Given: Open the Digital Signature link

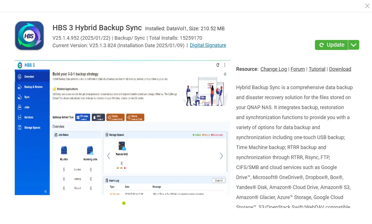Looking at the screenshot, I should tap(208, 45).
